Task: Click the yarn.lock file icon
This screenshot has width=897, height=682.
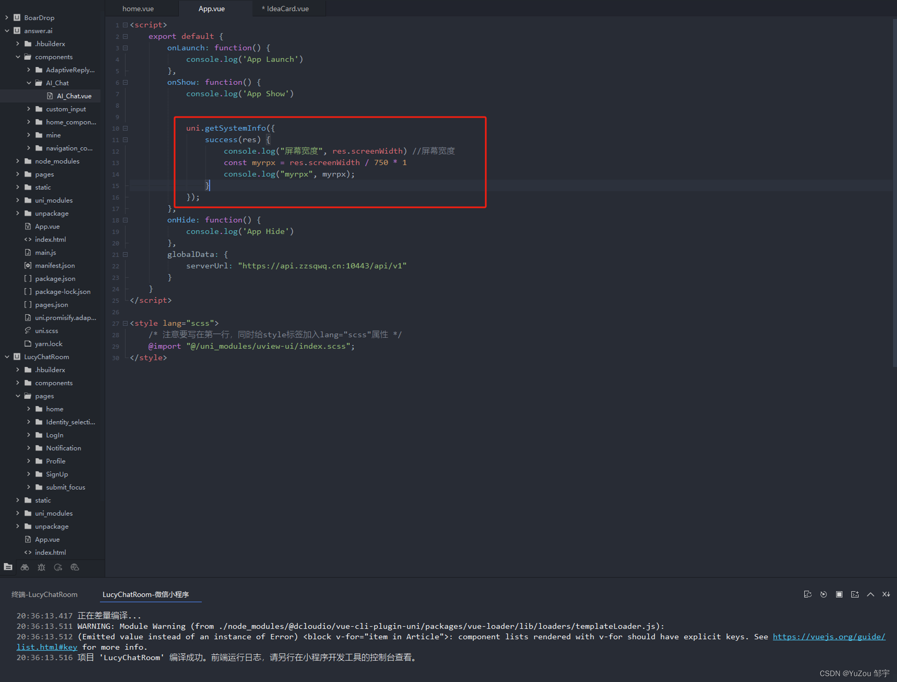Action: [x=28, y=344]
